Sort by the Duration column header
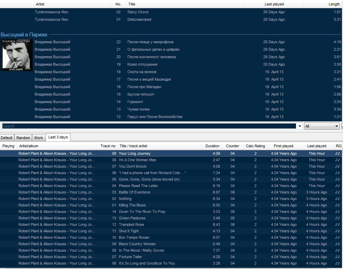 tap(212, 146)
